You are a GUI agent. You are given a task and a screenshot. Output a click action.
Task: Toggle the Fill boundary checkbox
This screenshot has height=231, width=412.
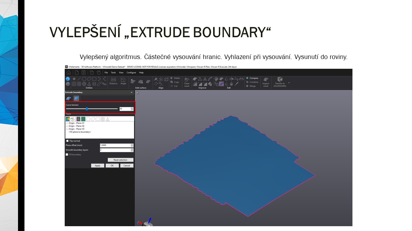coord(67,155)
